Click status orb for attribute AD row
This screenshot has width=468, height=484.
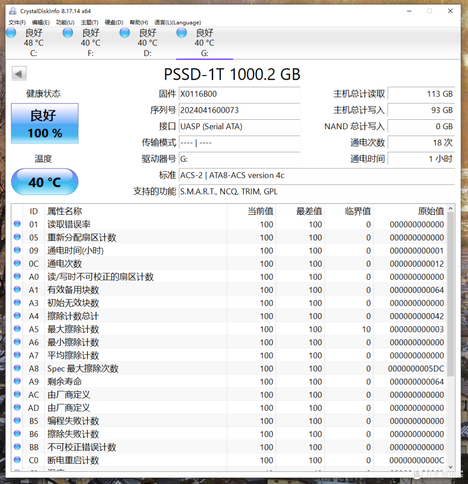coord(17,407)
